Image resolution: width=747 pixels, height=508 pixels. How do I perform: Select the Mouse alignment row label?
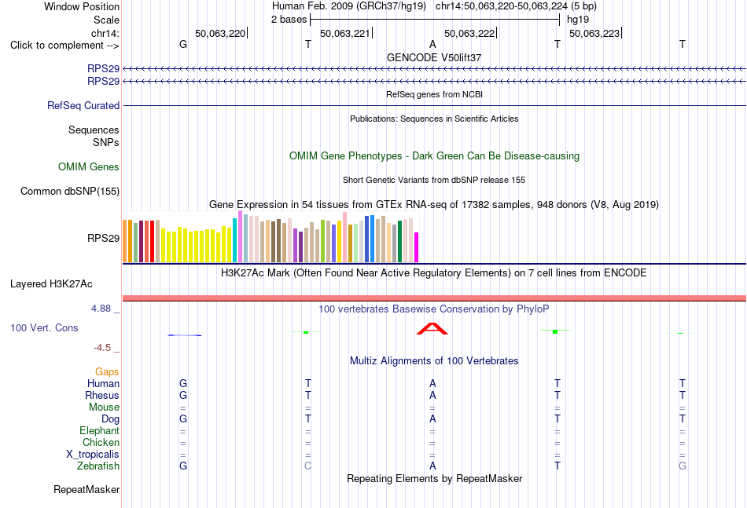point(104,407)
